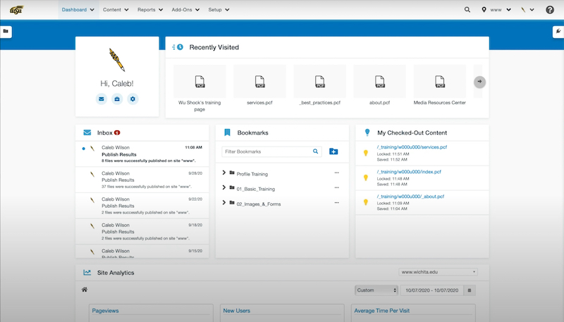Click the 01_Basic_Training folder label
564x322 pixels.
pyautogui.click(x=256, y=189)
